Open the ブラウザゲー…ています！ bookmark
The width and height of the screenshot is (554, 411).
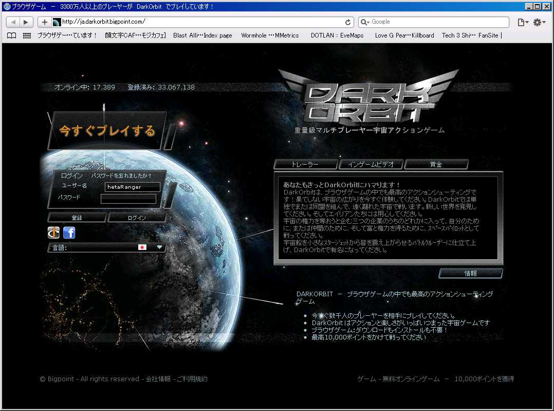[67, 35]
